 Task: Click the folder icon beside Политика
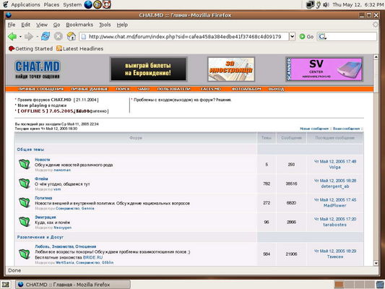click(x=25, y=202)
